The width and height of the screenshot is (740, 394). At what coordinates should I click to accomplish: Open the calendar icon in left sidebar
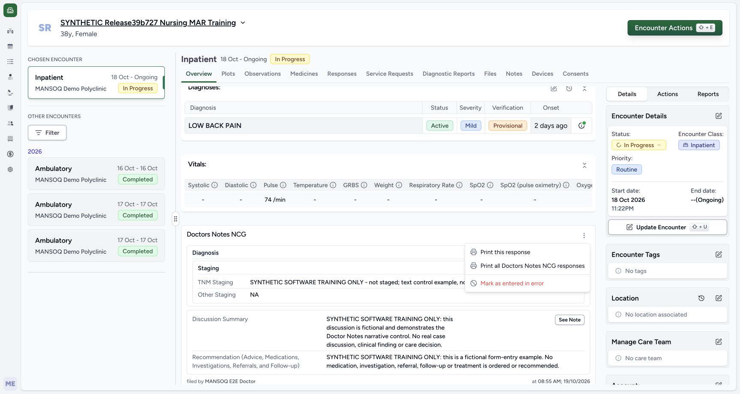pyautogui.click(x=10, y=46)
